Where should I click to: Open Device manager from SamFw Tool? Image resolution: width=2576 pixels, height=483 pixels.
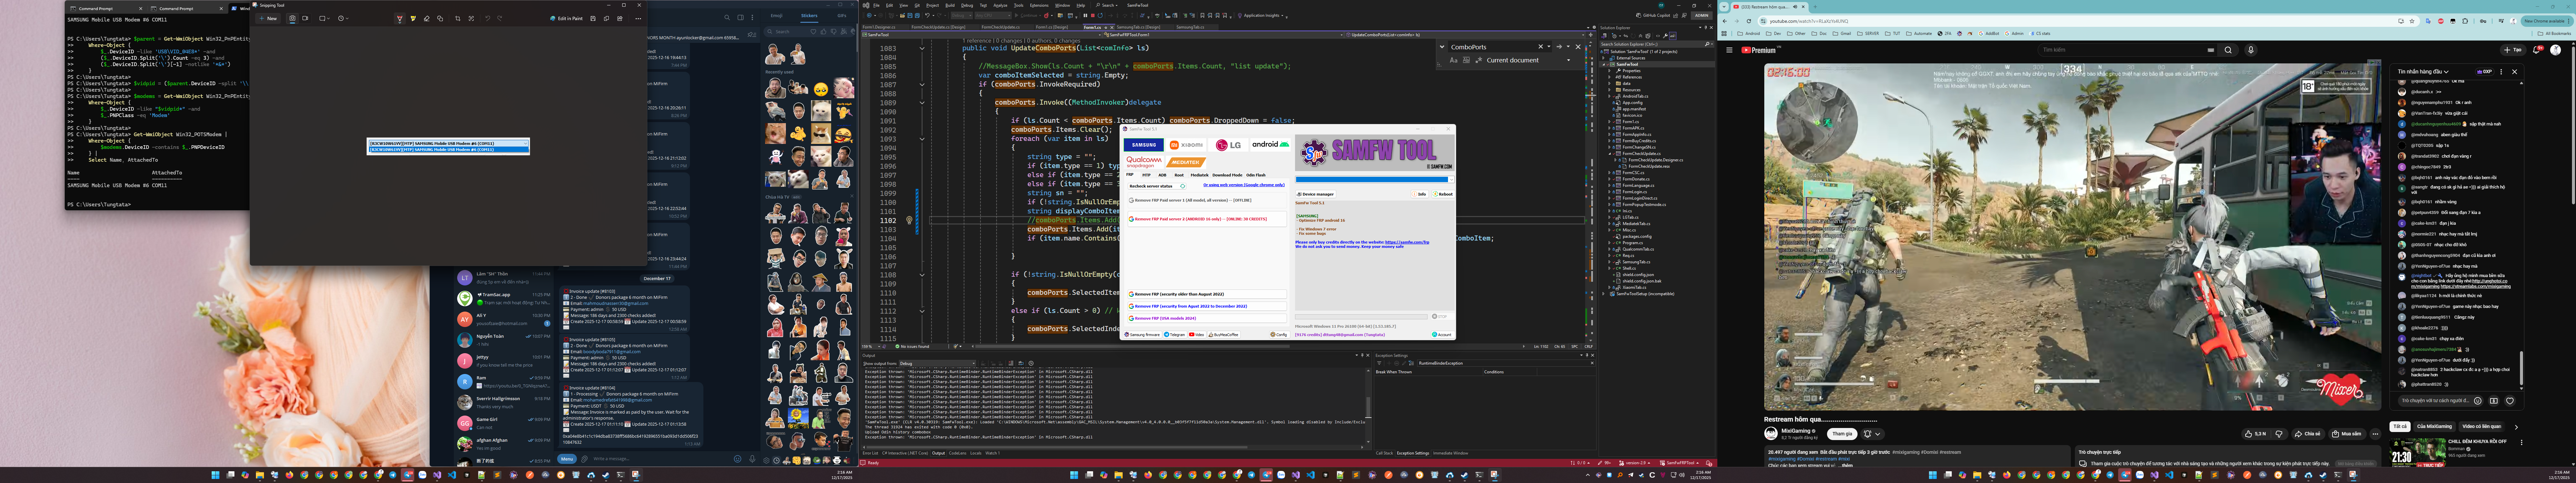tap(1316, 194)
